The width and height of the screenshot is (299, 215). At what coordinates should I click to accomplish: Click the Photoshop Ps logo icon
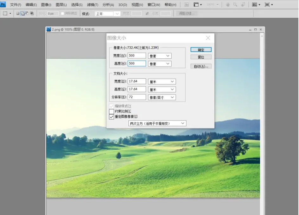(x=3, y=4)
